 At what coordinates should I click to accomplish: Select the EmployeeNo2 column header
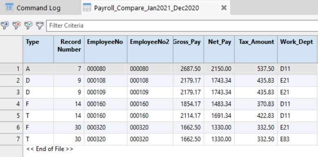click(150, 49)
